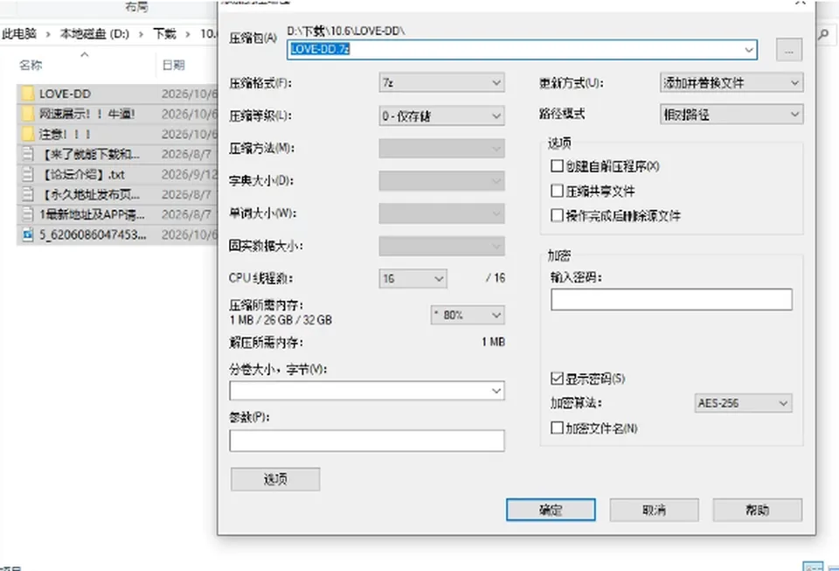This screenshot has height=571, width=839.
Task: Click the file icon beside 5_6206086047453
Action: [28, 234]
